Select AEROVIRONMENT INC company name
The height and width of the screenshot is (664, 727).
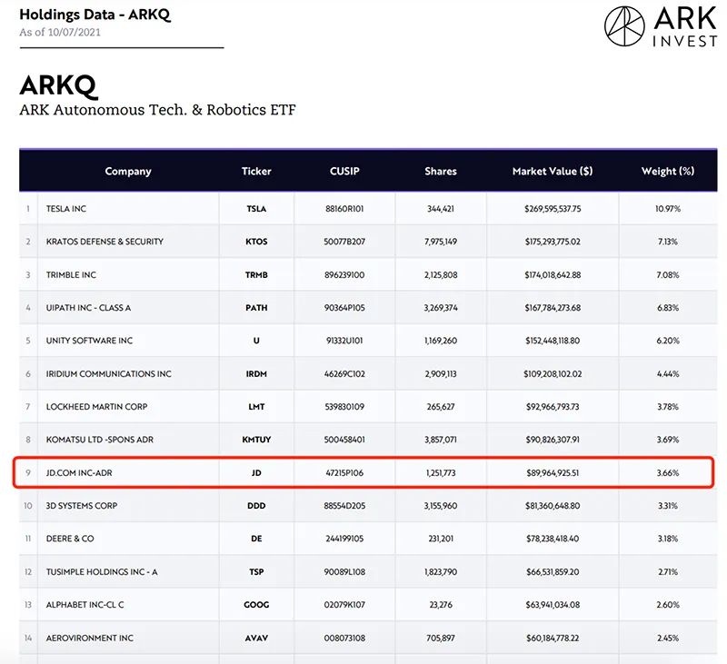tap(90, 639)
